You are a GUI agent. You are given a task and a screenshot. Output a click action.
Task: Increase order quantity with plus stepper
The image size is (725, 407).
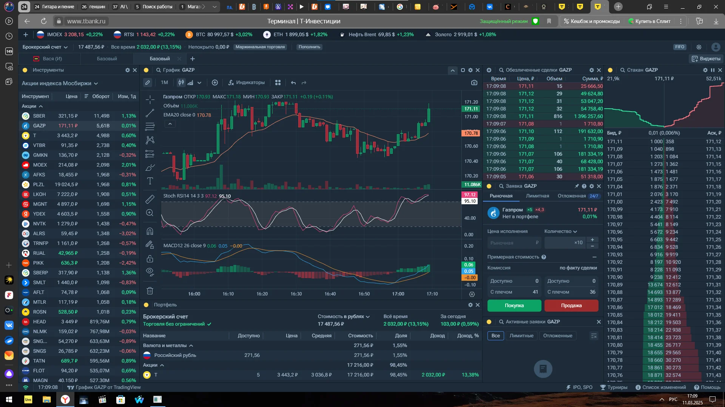click(592, 240)
